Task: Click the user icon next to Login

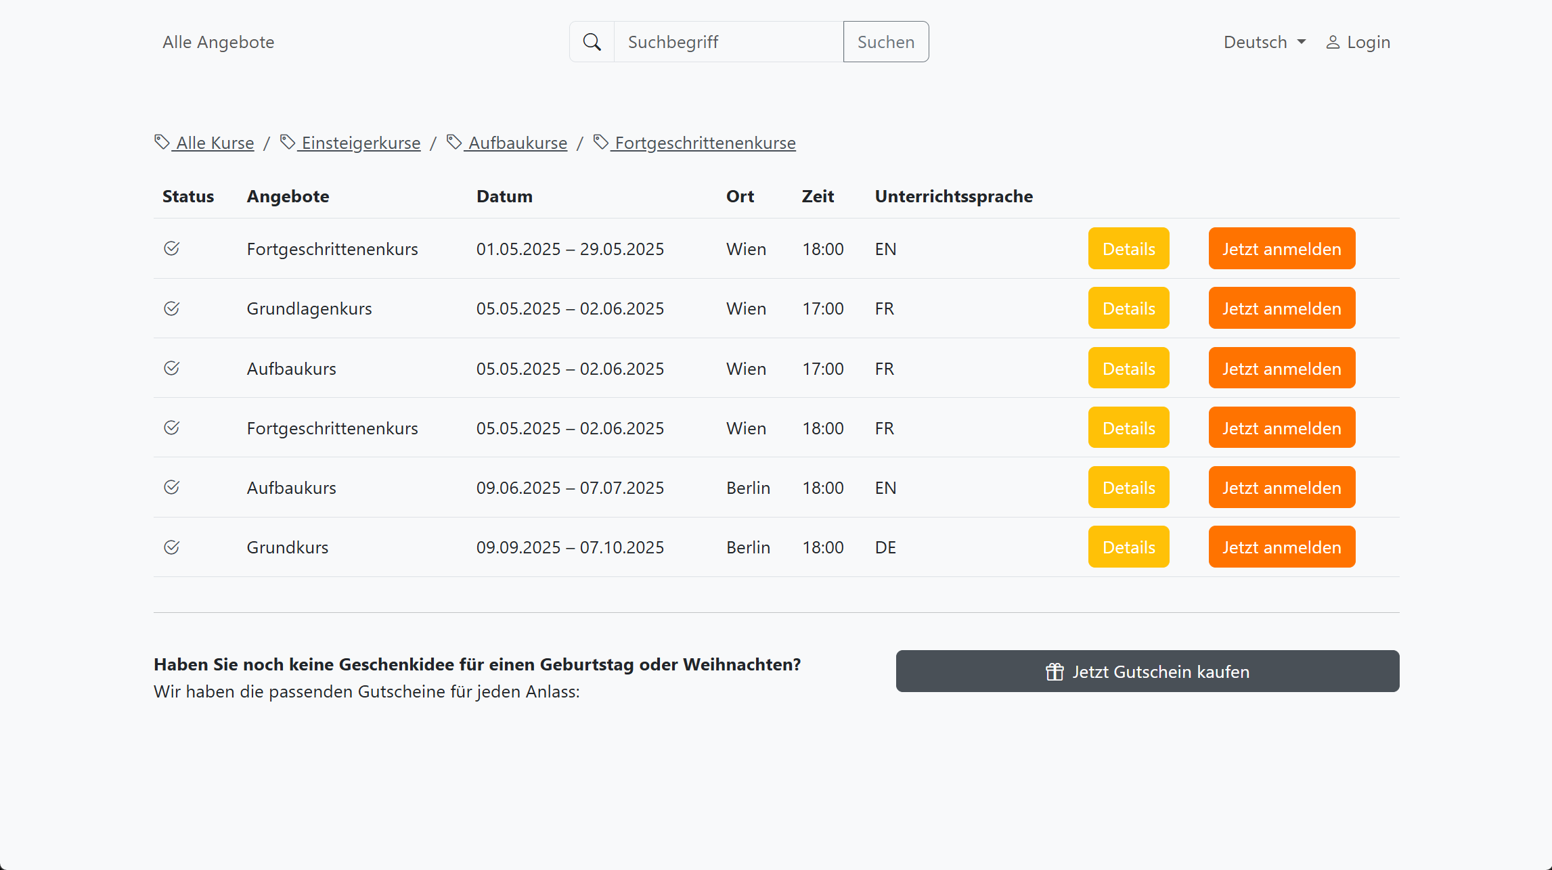Action: [x=1332, y=43]
